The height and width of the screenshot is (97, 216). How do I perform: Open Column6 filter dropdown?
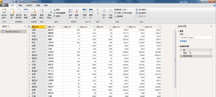coord(127,27)
